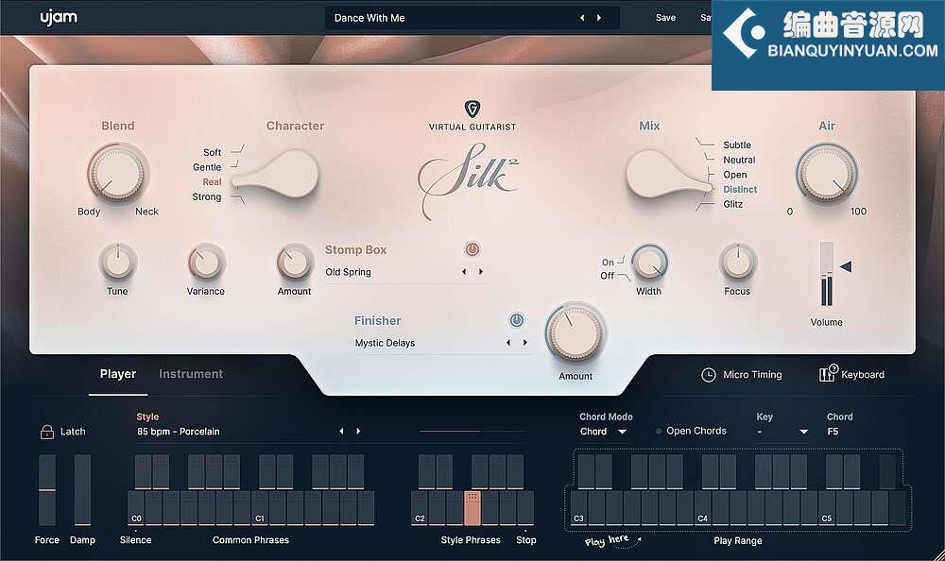Click the Volume meter
This screenshot has height=561, width=945.
(x=826, y=274)
